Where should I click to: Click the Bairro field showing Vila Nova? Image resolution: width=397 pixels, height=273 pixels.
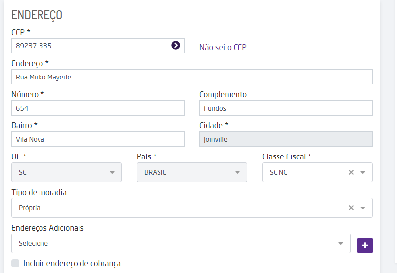98,139
